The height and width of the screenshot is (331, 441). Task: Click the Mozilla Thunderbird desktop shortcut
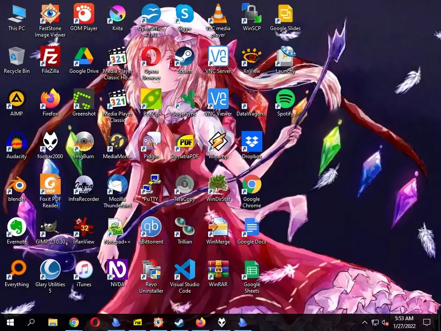coord(117,191)
